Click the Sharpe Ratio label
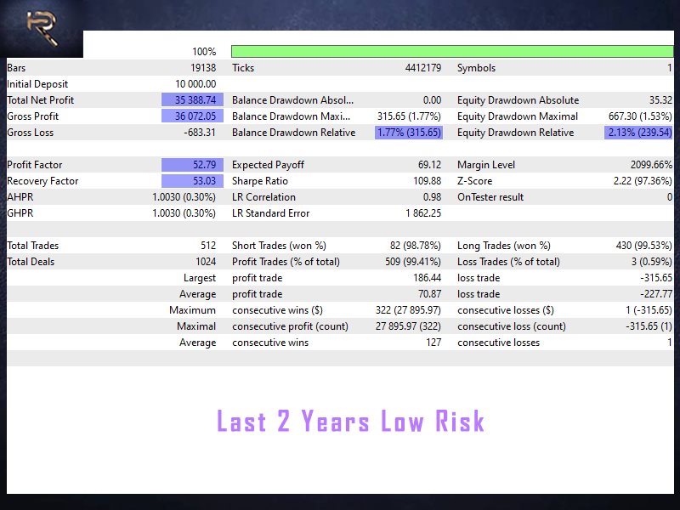The width and height of the screenshot is (680, 510). point(260,180)
